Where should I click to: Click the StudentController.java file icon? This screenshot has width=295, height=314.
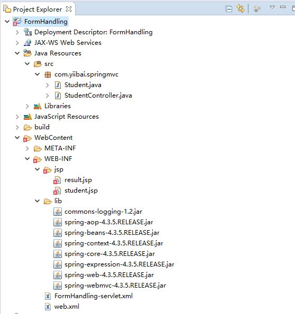(58, 96)
